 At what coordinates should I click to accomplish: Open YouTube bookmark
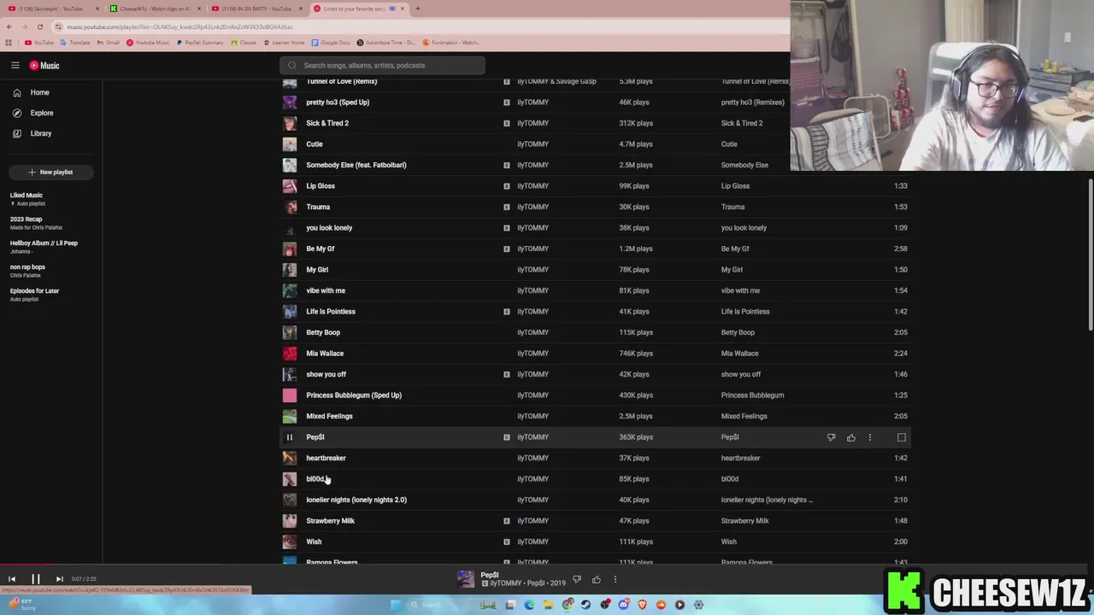(x=39, y=43)
